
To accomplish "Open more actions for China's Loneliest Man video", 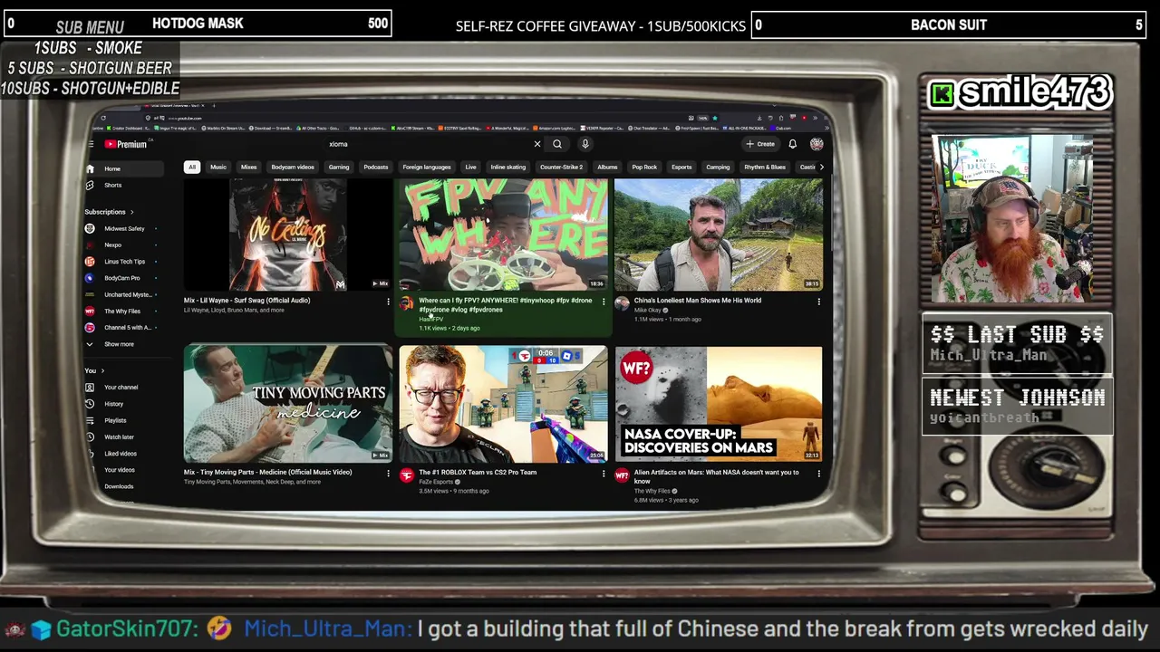I will click(x=818, y=302).
